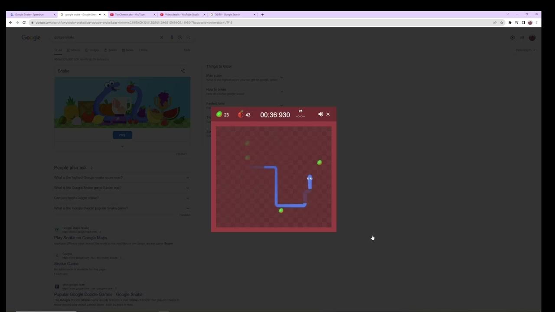This screenshot has width=555, height=312.
Task: Bookmark this page with the star
Action: (x=502, y=23)
